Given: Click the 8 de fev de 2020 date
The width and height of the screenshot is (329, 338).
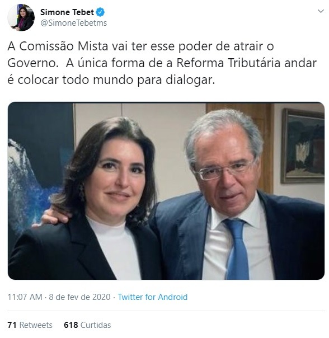Looking at the screenshot, I should point(79,297).
